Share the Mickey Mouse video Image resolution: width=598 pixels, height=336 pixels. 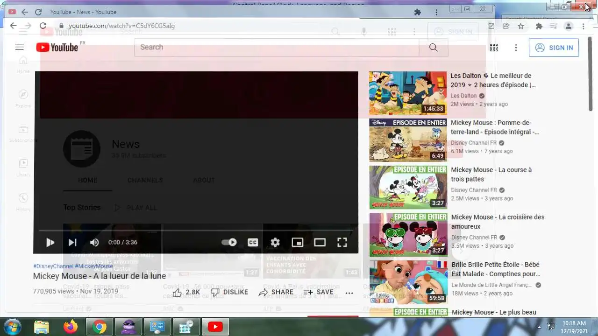(276, 292)
